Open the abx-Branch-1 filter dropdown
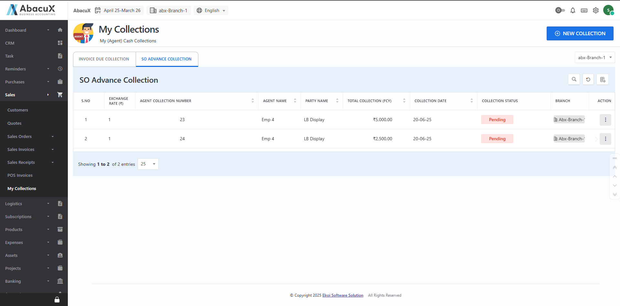This screenshot has height=306, width=620. tap(594, 58)
